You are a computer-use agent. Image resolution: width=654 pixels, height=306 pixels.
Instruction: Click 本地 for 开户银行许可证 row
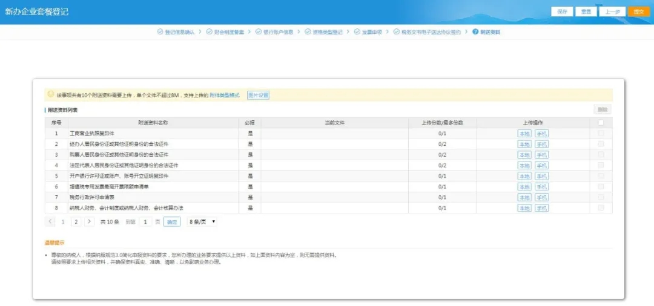(524, 176)
